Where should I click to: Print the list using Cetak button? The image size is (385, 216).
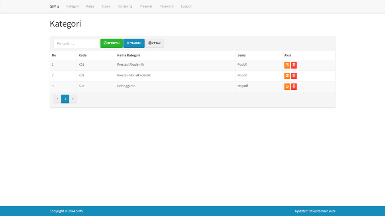(x=154, y=43)
